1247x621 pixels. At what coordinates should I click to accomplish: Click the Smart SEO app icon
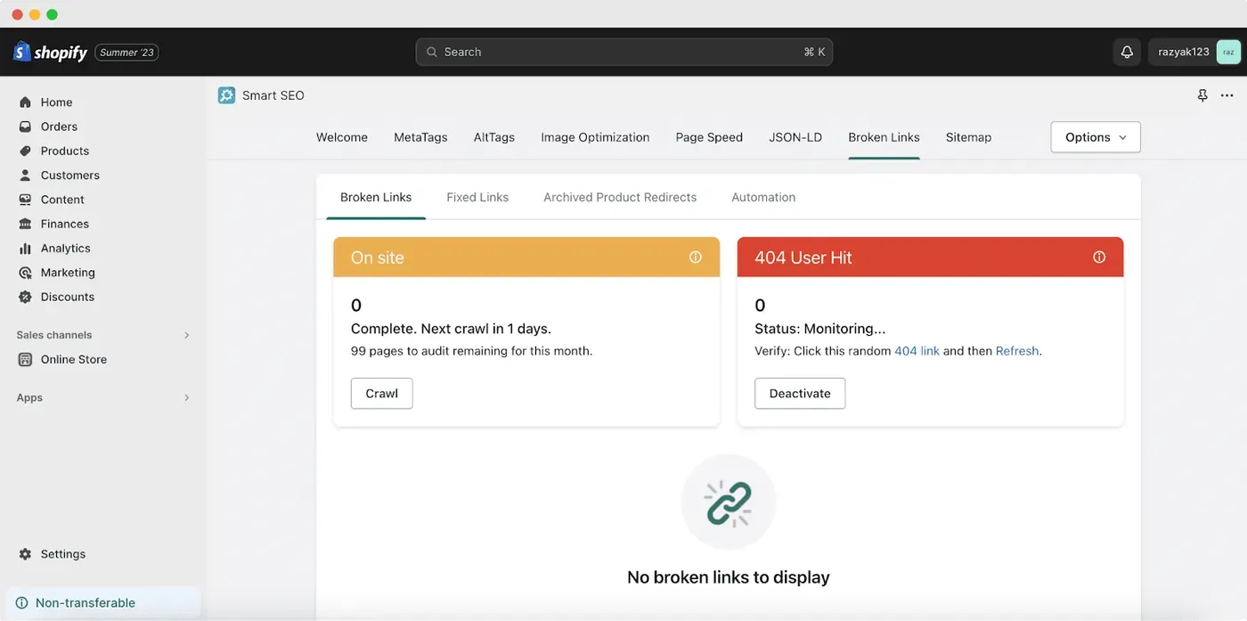pyautogui.click(x=226, y=95)
